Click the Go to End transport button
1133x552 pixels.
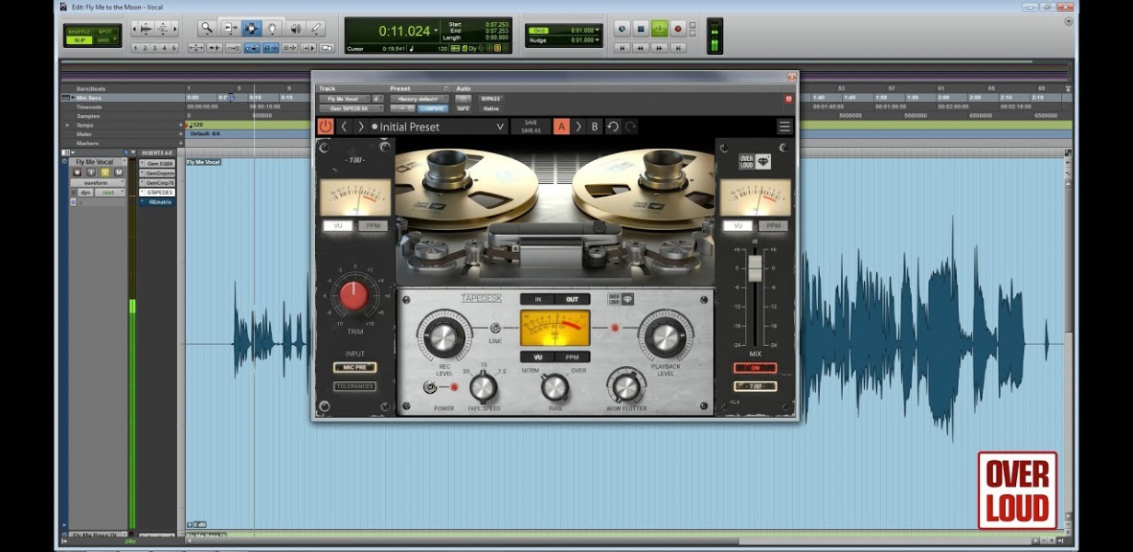click(x=679, y=48)
